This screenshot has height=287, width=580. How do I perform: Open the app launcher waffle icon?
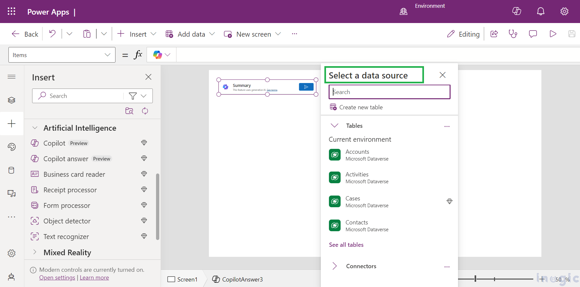11,11
